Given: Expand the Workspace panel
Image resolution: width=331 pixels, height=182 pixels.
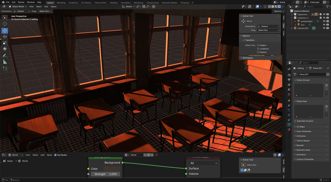Looking at the screenshot, I should click(260, 58).
